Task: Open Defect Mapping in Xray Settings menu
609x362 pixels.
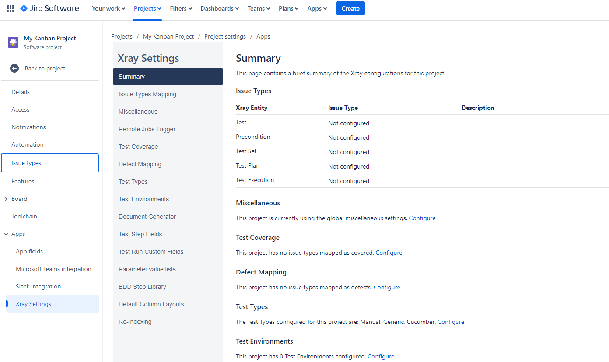Action: coord(168,164)
